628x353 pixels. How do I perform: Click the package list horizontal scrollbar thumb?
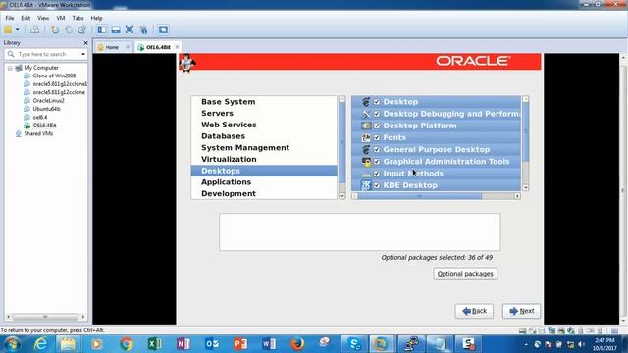pos(420,196)
